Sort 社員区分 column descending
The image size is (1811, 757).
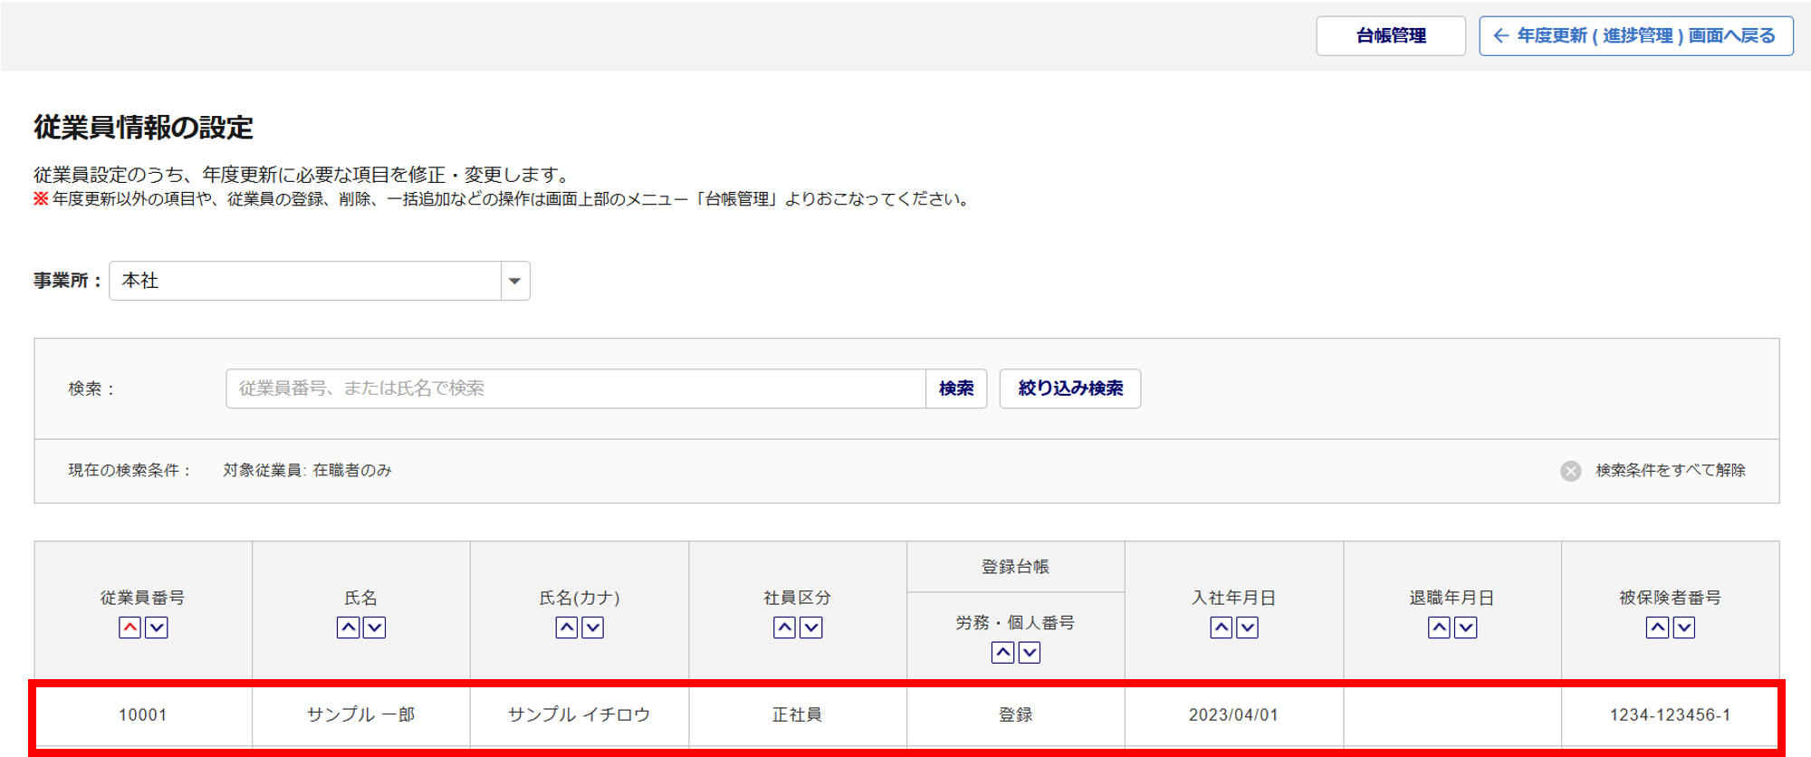click(811, 628)
